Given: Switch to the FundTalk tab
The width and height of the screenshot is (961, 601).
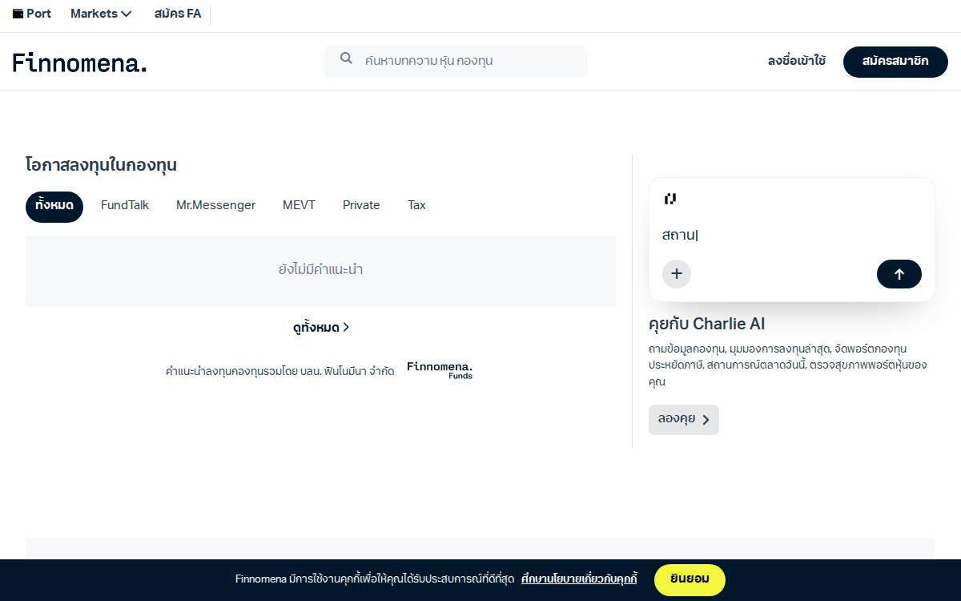Looking at the screenshot, I should click(x=125, y=205).
